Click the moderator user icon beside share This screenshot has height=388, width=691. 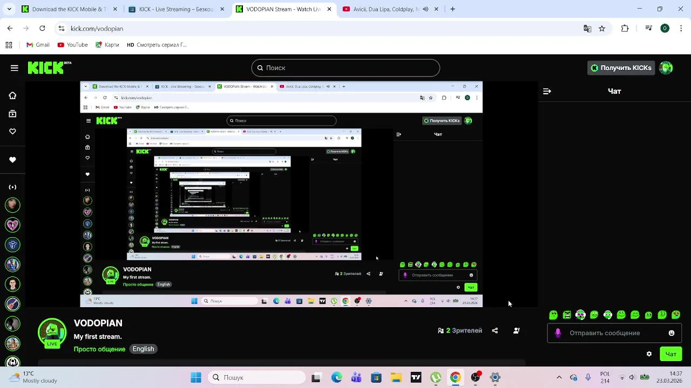pyautogui.click(x=517, y=331)
